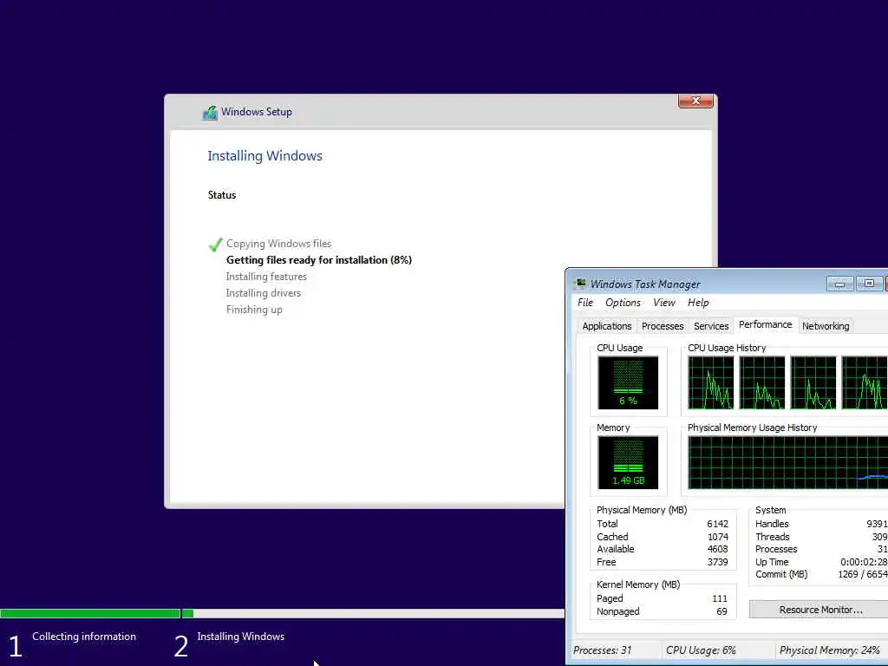888x666 pixels.
Task: Click the Total physical memory value 6142
Action: (x=717, y=524)
